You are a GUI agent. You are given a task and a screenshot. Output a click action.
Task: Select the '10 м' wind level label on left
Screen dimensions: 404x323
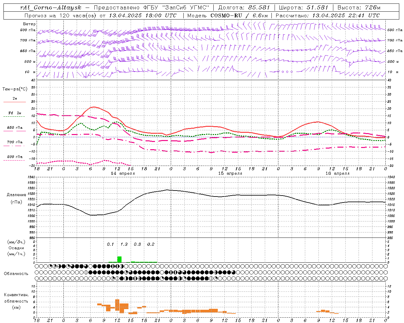click(x=30, y=72)
